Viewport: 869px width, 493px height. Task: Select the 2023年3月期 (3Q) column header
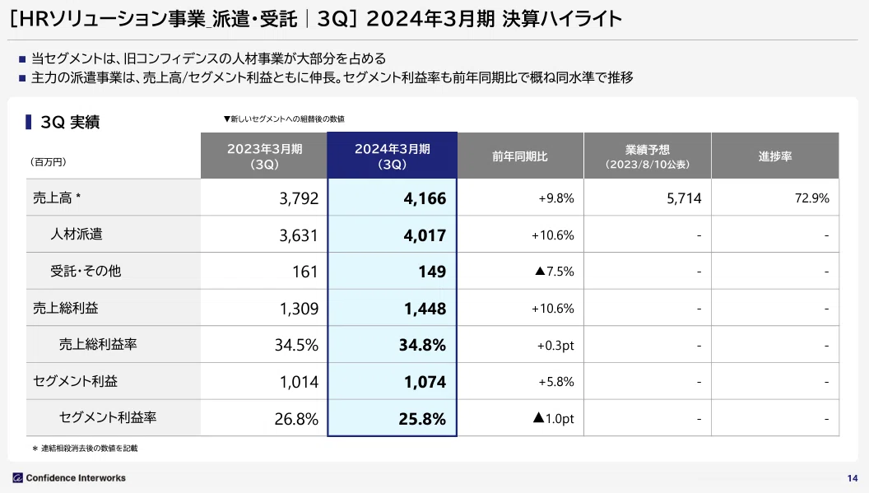point(264,156)
